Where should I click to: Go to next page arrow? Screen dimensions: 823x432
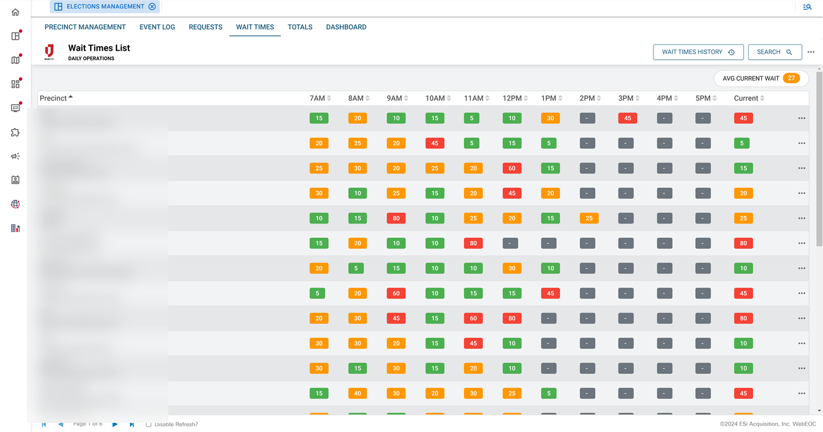[115, 425]
